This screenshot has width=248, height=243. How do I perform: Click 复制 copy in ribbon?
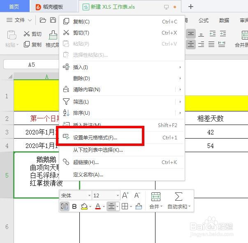33,44
